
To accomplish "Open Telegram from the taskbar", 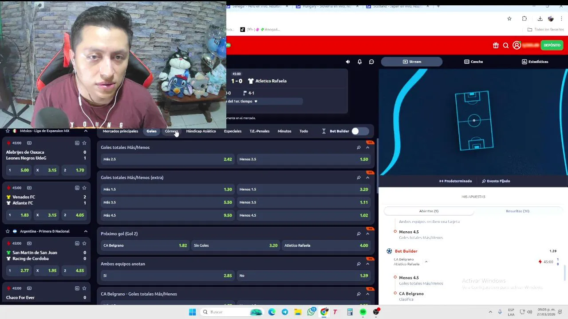I will [x=285, y=312].
